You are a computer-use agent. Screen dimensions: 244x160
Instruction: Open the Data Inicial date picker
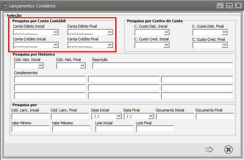(x=118, y=116)
